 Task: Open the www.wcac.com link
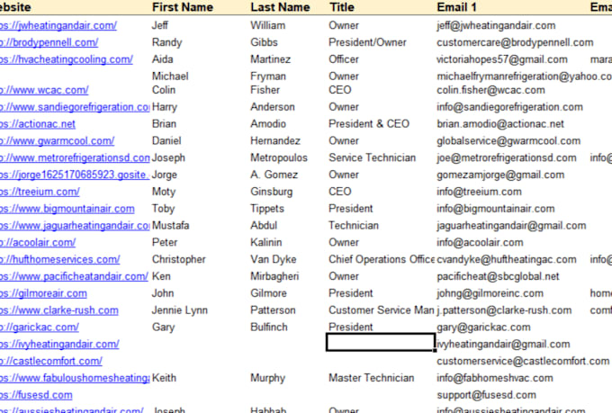(44, 90)
